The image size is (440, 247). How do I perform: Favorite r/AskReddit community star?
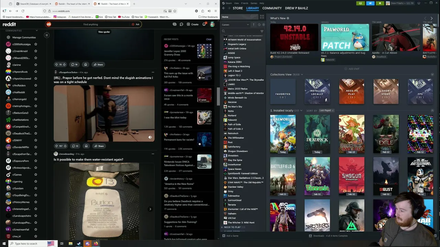pos(35,92)
